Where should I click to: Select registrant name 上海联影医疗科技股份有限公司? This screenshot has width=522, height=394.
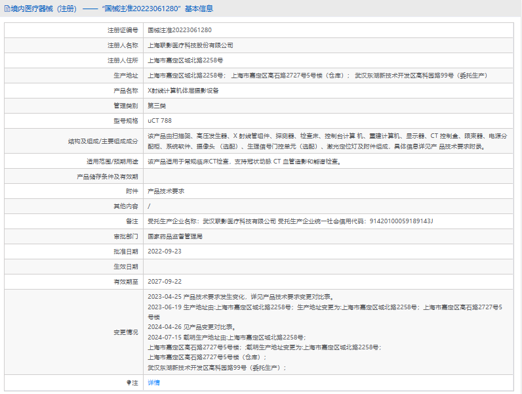click(x=190, y=45)
